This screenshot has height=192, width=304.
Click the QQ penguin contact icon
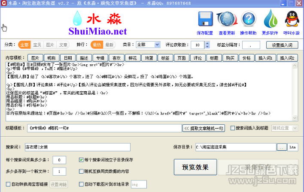point(292,19)
